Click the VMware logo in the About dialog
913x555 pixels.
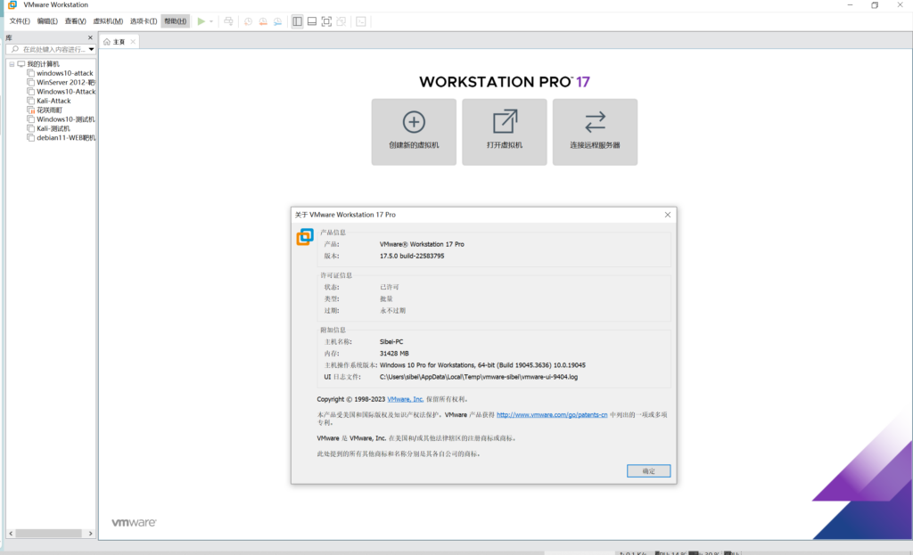[303, 238]
